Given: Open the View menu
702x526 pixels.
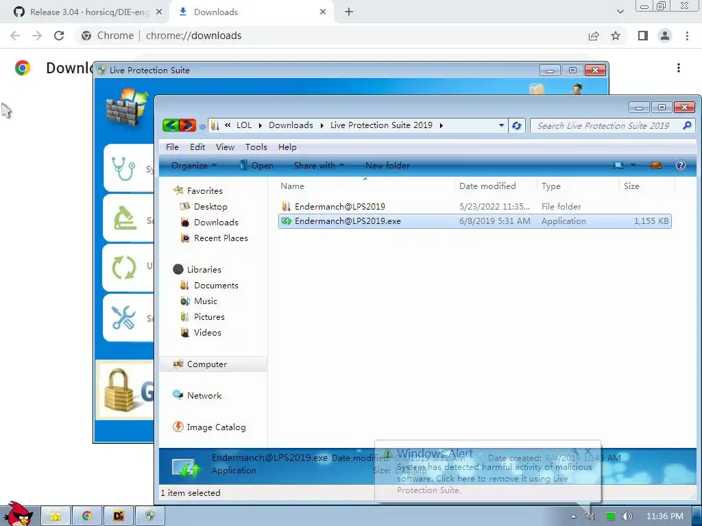Looking at the screenshot, I should [225, 147].
